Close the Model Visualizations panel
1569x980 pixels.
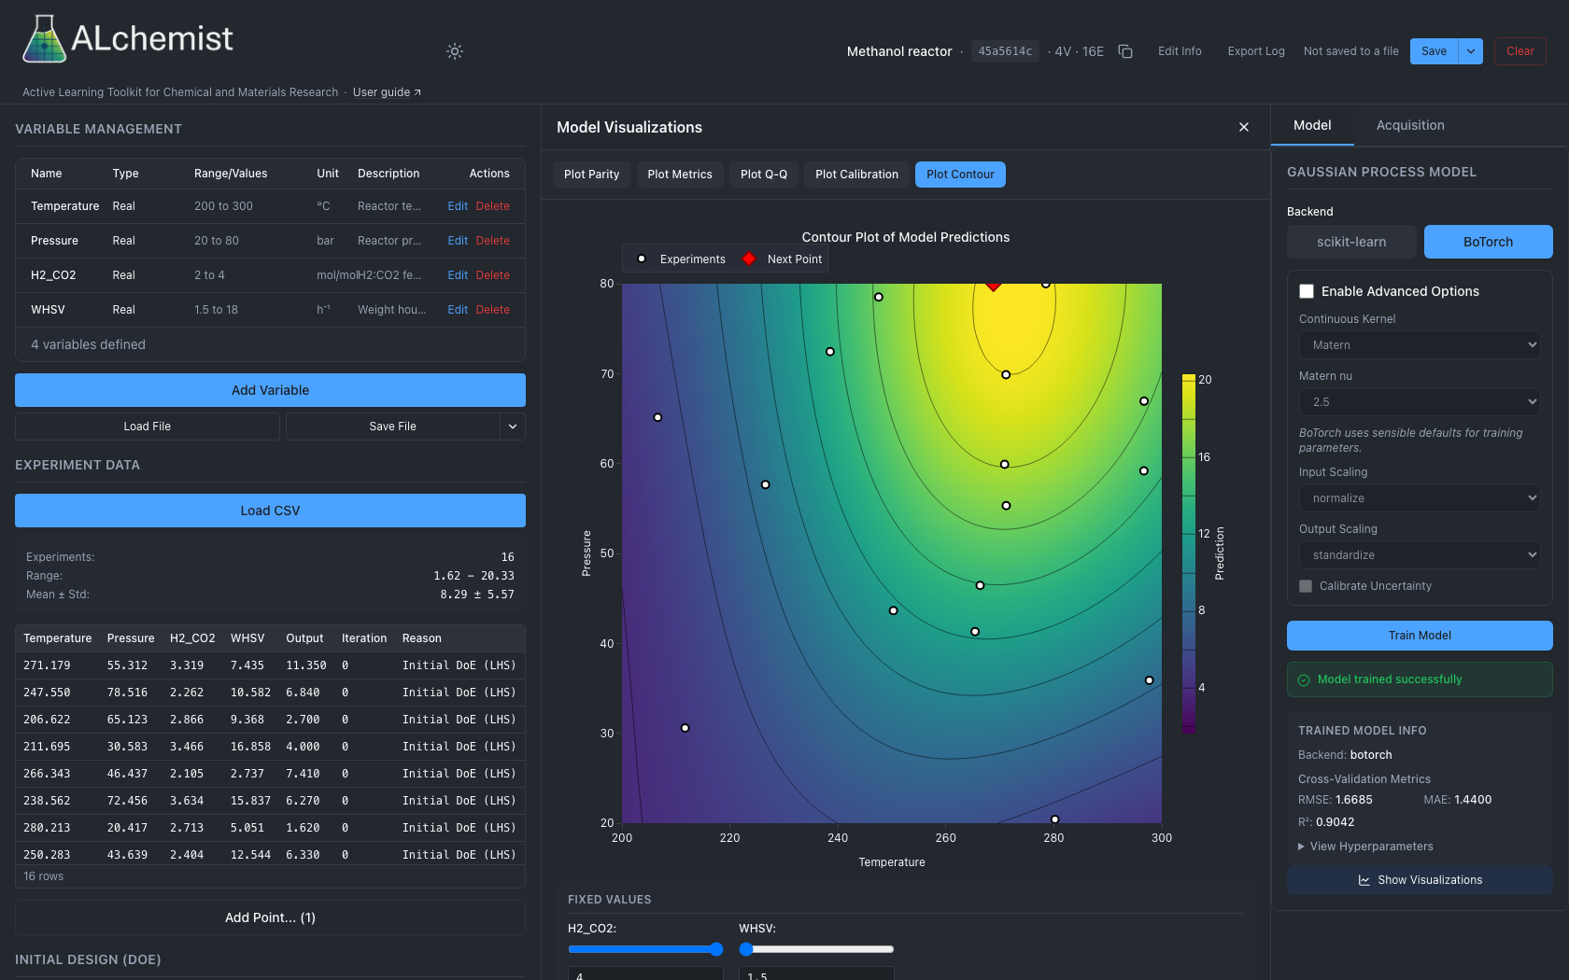tap(1244, 127)
